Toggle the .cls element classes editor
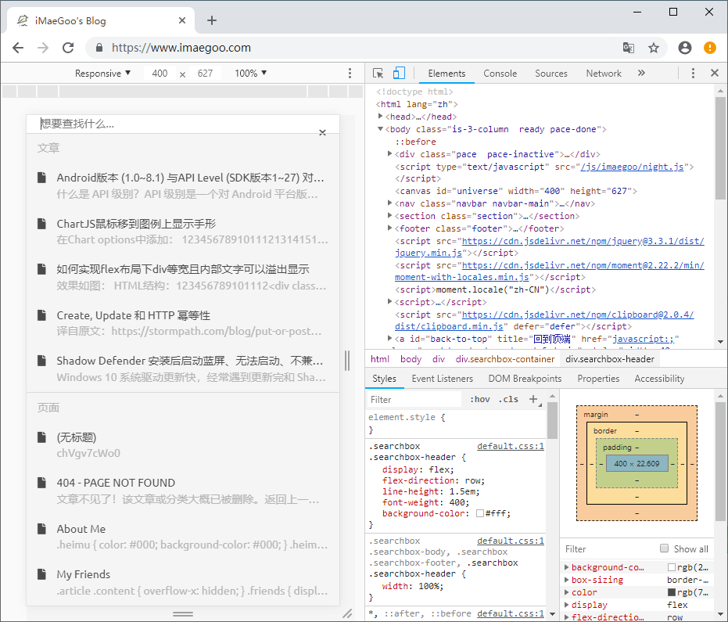Image resolution: width=728 pixels, height=622 pixels. (x=508, y=399)
